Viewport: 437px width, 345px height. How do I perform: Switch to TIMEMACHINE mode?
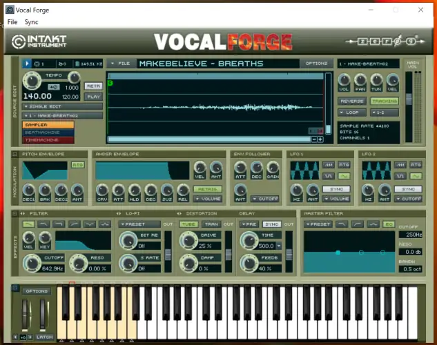pos(48,140)
